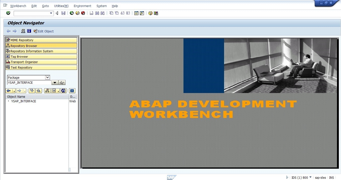341x180 pixels.
Task: Open the package name history dropdown arrow
Action: pos(55,83)
